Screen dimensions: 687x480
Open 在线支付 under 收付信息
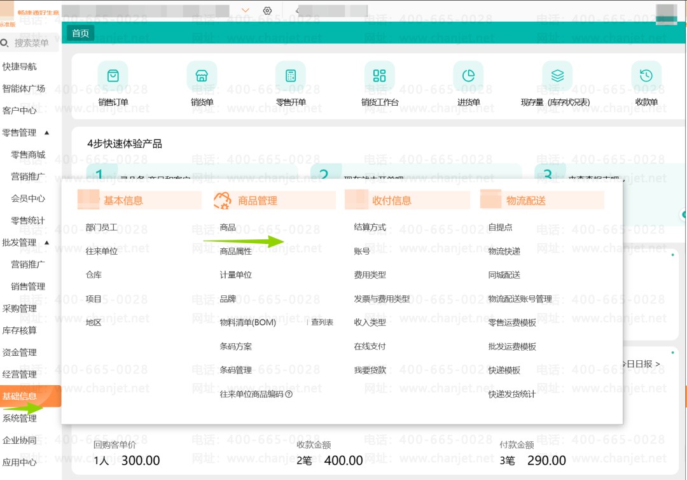[370, 346]
